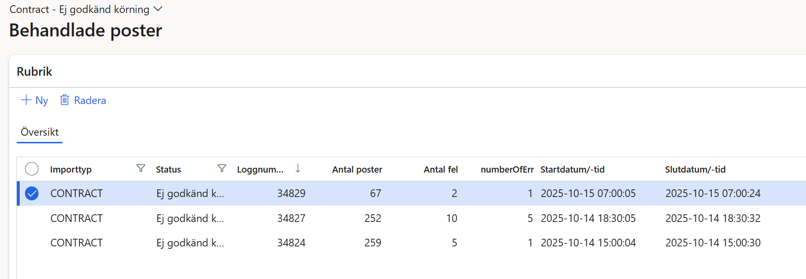Uncheck the selected row 34829 checkmark
The height and width of the screenshot is (279, 806).
pyautogui.click(x=32, y=194)
